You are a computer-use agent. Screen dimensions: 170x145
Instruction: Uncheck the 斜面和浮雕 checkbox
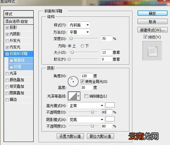pos(7,54)
